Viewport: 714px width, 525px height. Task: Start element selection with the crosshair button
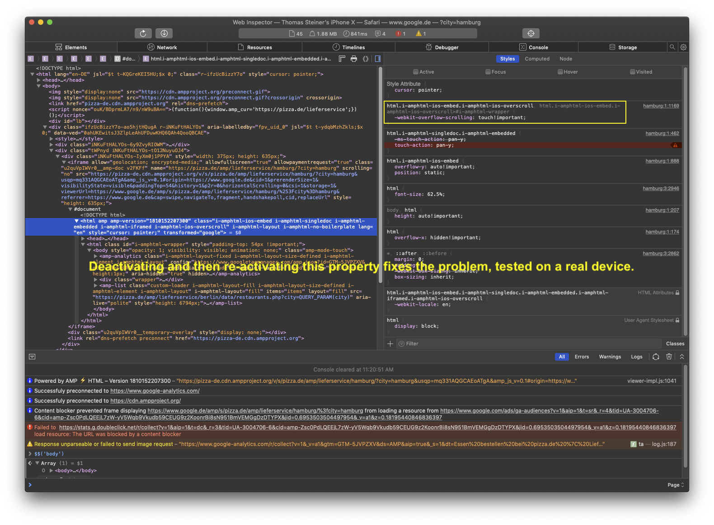pyautogui.click(x=531, y=33)
